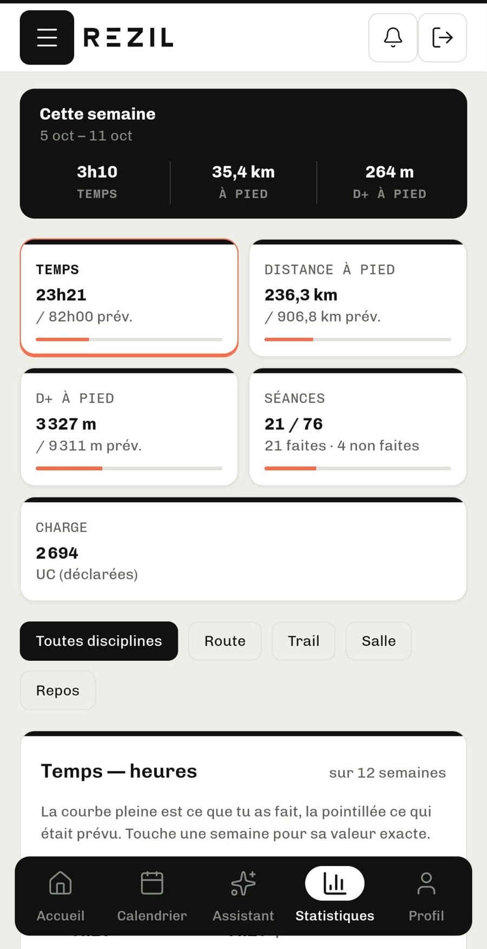Select the Statistiques chart icon
Viewport: 487px width, 949px height.
334,883
